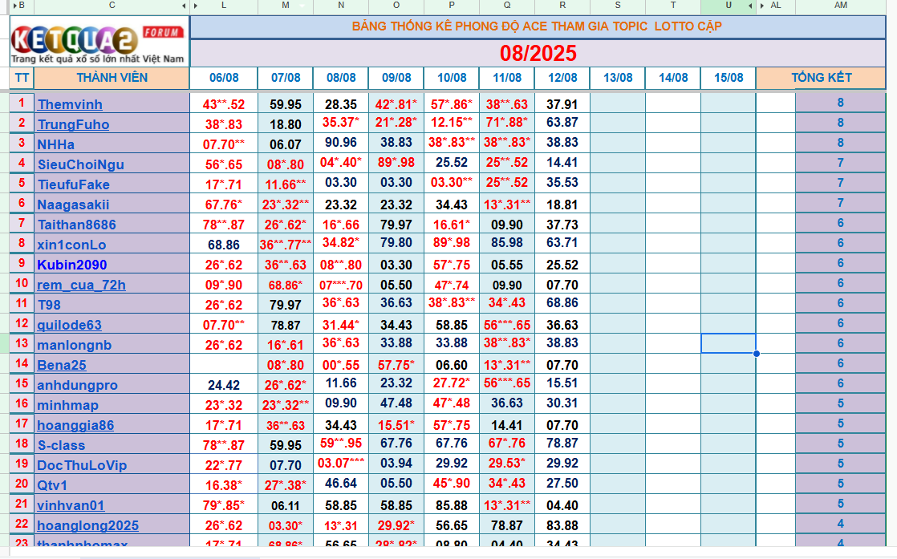Screen dimensions: 897x559
Task: Expand hidden columns arrow left of column L
Action: tap(196, 5)
